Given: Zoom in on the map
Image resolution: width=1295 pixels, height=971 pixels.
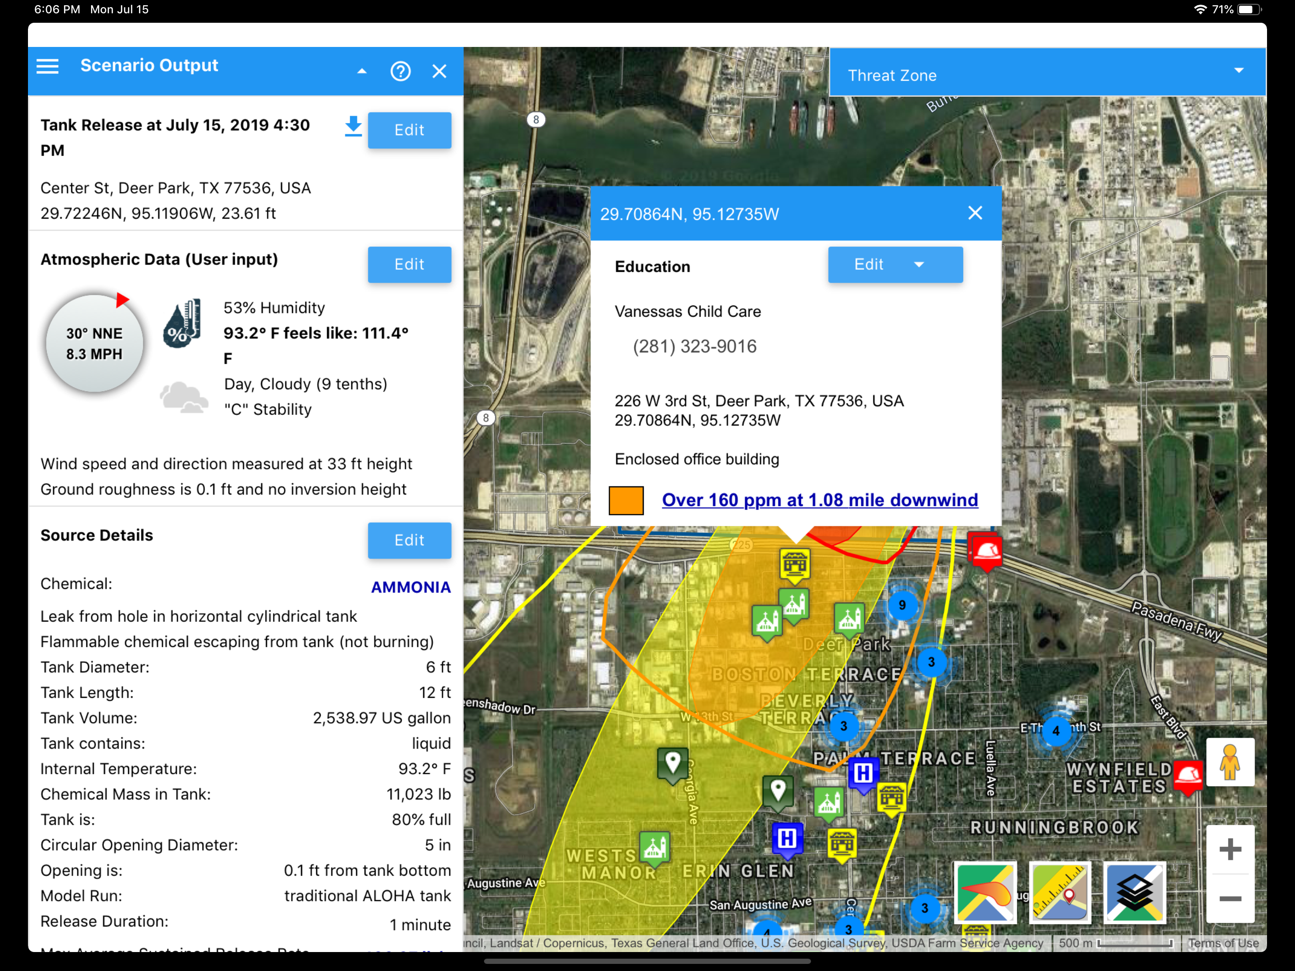Looking at the screenshot, I should 1230,850.
